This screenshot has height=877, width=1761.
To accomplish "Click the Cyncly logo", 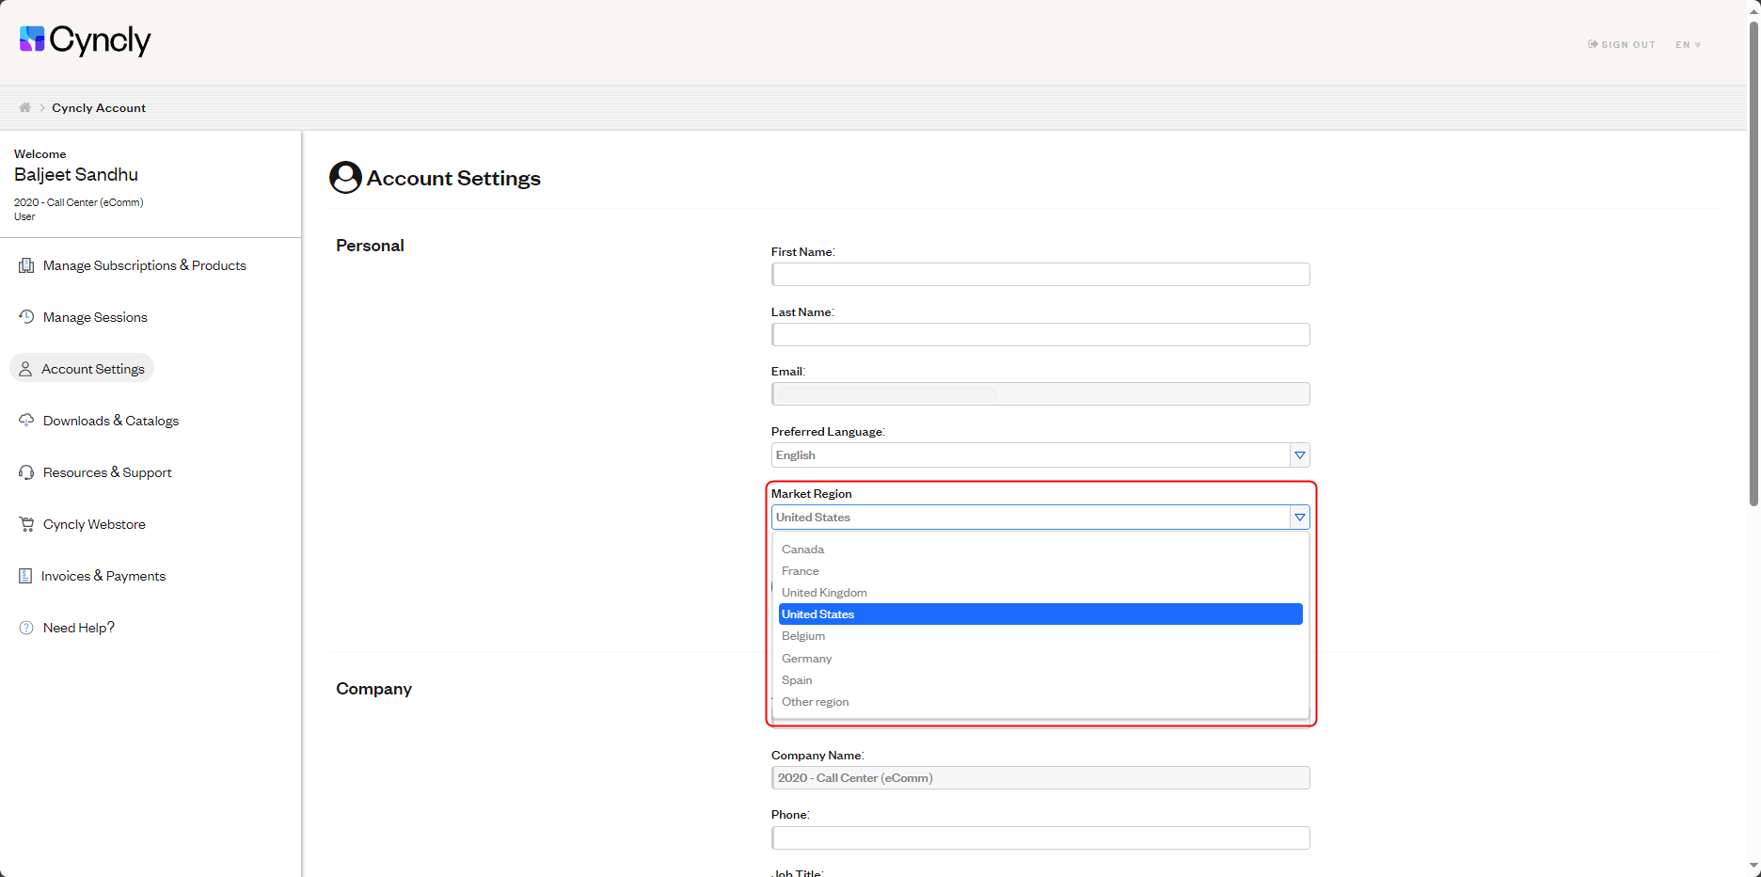I will (85, 40).
